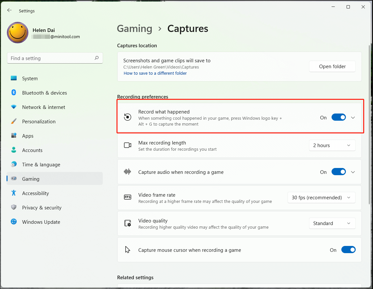Screen dimensions: 373x289
Task: Click the FPS icon next to Video frame rate
Action: (x=127, y=197)
